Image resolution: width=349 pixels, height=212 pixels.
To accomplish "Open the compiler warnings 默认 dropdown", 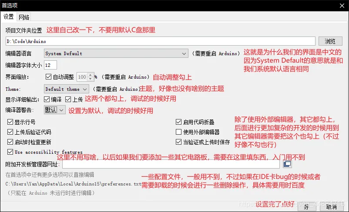I will [x=54, y=110].
